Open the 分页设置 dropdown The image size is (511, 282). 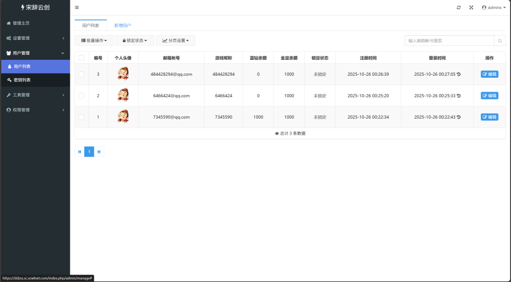(x=176, y=41)
